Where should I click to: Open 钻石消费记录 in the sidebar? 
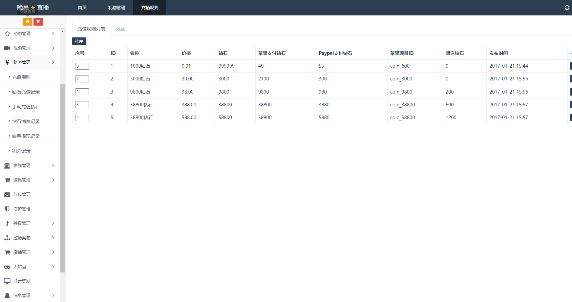[26, 121]
